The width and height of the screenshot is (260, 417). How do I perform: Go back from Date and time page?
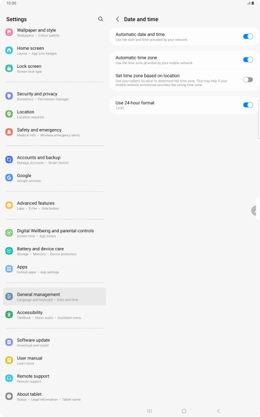click(x=118, y=19)
